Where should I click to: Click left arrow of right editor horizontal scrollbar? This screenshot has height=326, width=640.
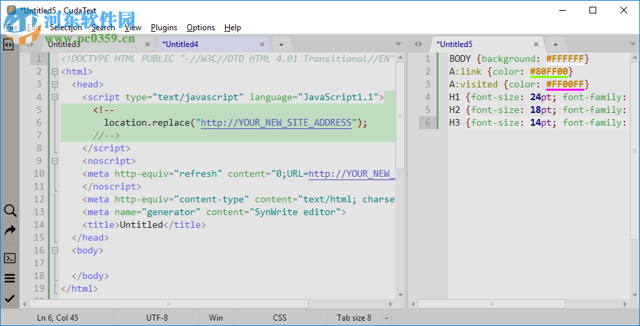pos(414,304)
